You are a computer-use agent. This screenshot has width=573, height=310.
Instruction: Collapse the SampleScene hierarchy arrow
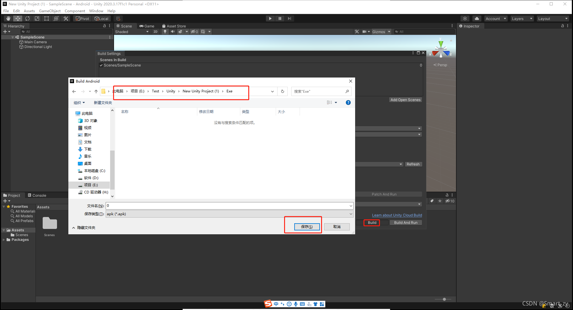(x=13, y=37)
